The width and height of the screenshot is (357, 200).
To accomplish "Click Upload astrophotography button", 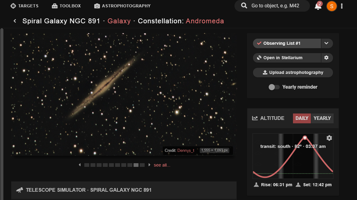I will tap(293, 72).
